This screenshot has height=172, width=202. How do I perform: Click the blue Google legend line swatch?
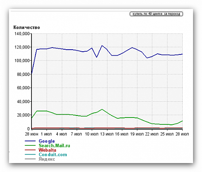[x=30, y=141]
